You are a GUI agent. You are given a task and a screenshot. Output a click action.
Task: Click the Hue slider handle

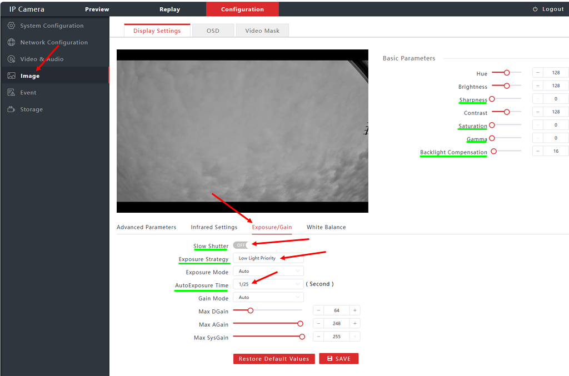[x=507, y=73]
